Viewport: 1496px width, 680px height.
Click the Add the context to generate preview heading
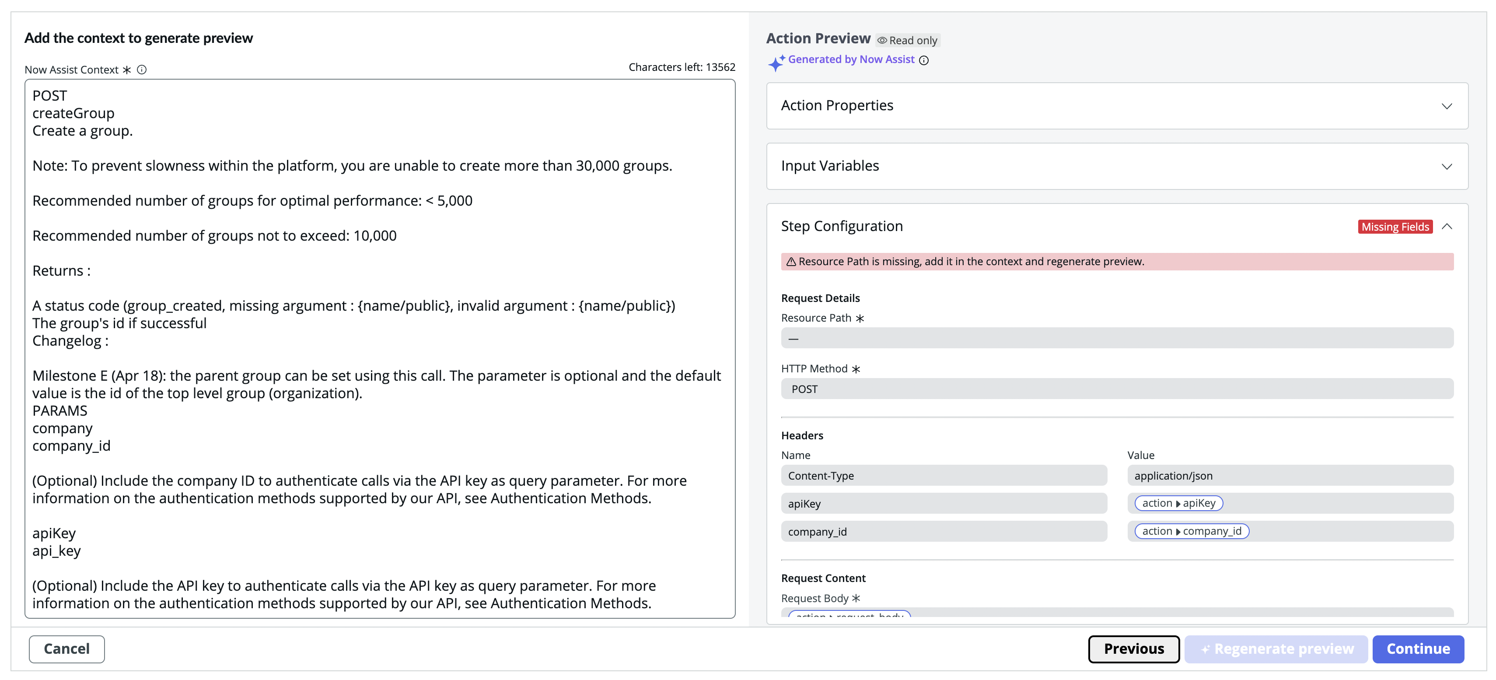[138, 39]
